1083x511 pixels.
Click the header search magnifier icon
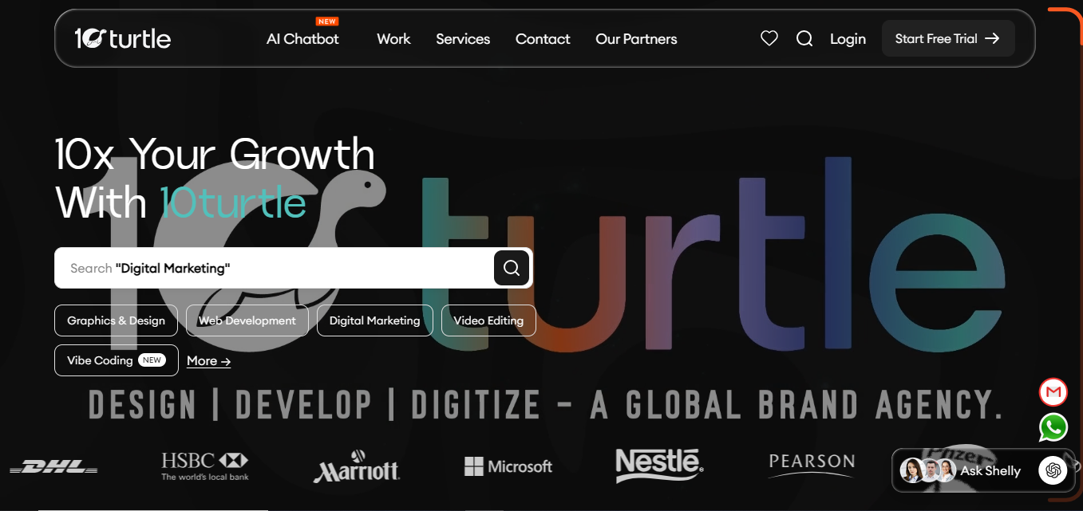point(804,38)
